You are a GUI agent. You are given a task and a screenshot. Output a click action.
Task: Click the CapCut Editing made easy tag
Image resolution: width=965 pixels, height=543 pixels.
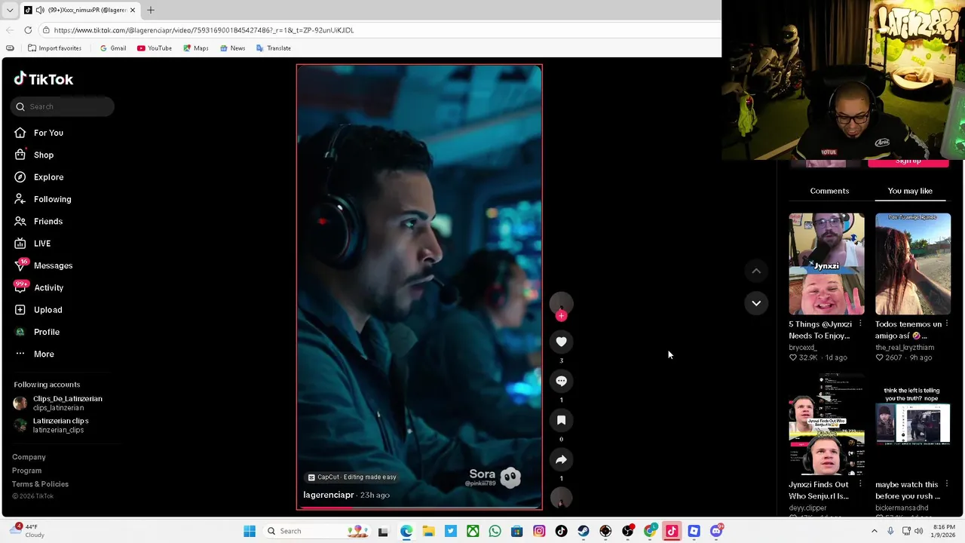pyautogui.click(x=352, y=477)
